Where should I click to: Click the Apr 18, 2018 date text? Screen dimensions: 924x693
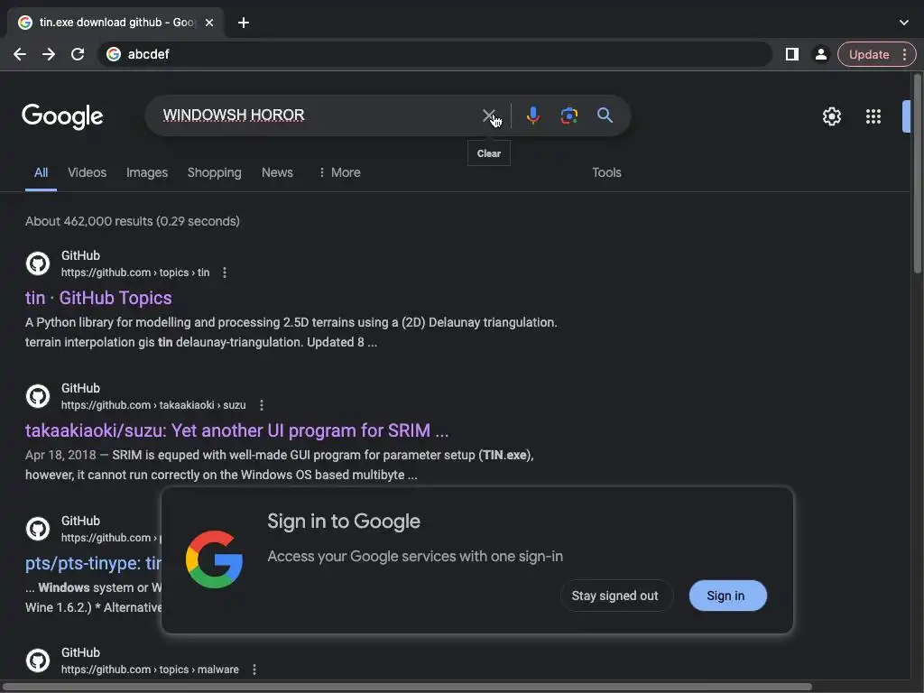[60, 456]
